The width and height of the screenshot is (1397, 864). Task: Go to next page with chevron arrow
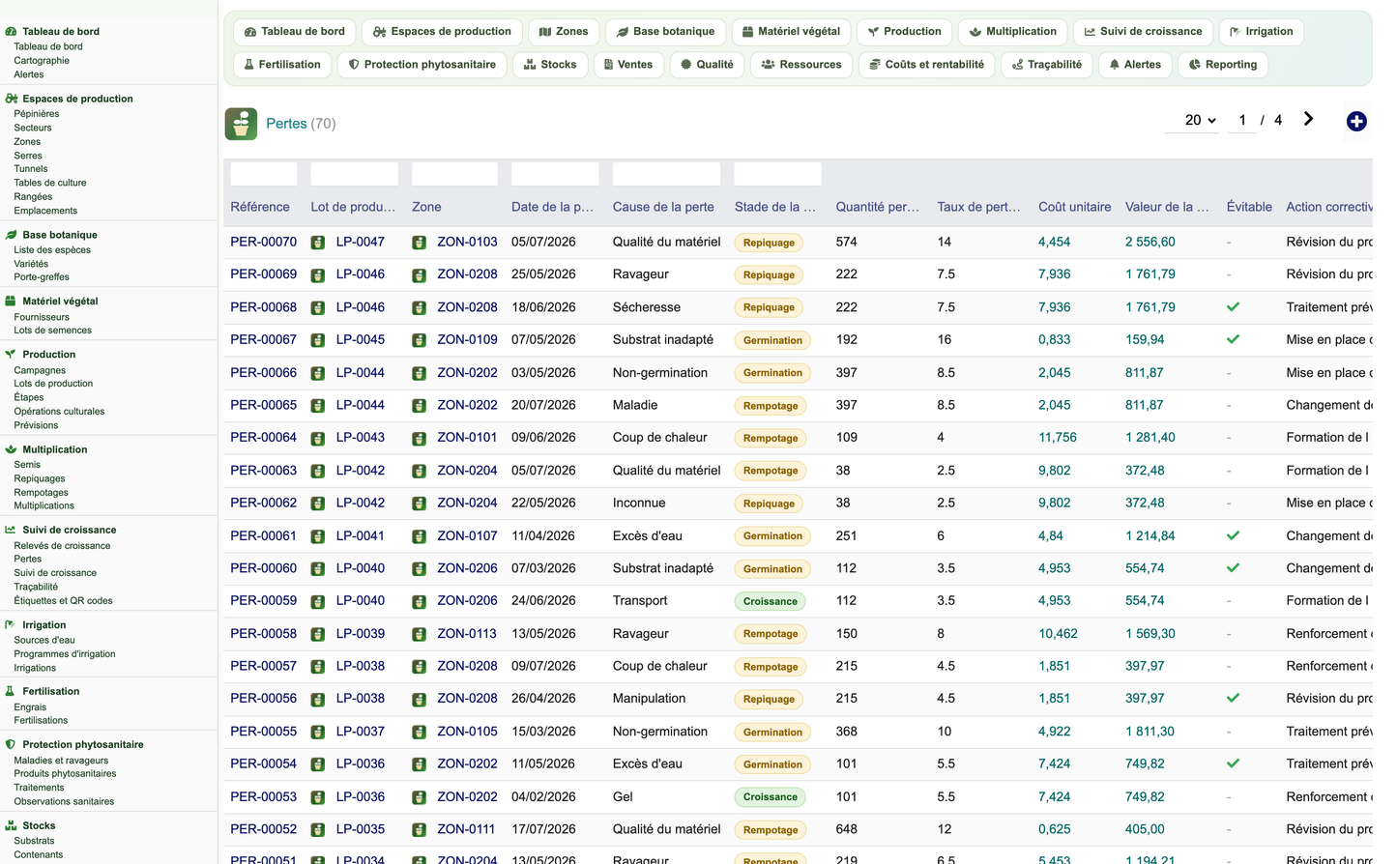[1308, 119]
